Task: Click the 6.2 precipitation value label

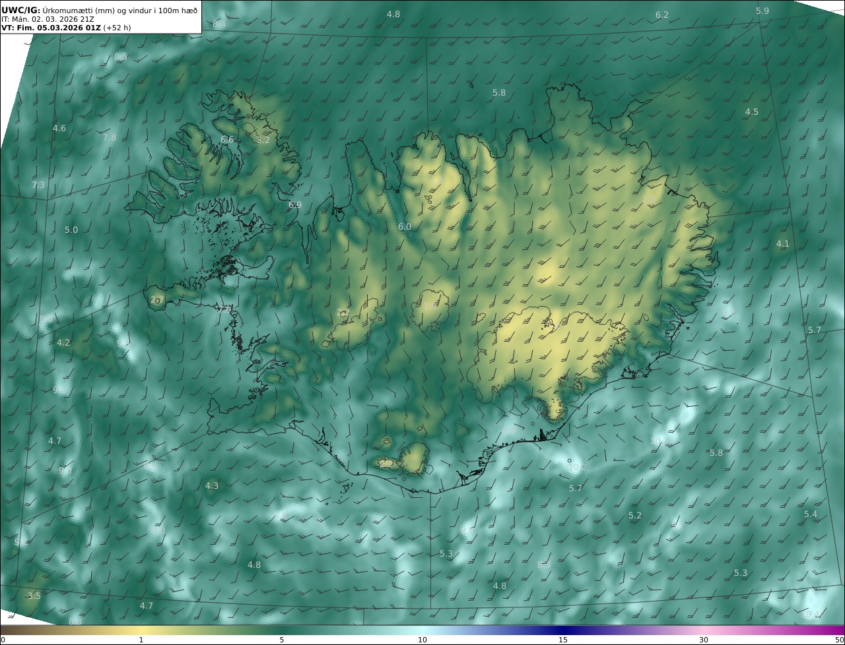Action: 662,15
